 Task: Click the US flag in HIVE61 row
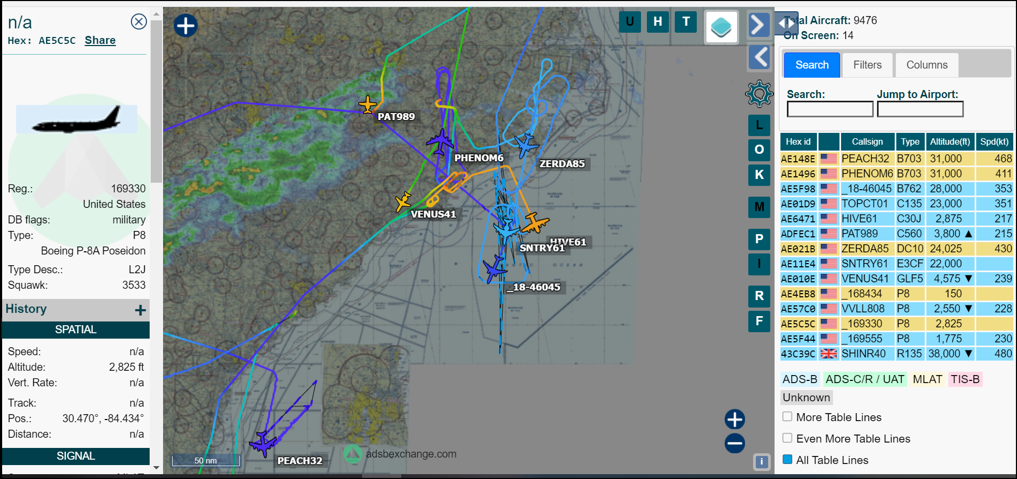(829, 219)
